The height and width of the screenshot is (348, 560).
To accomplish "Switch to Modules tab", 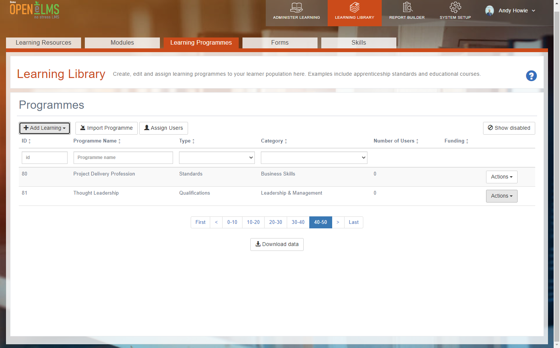I will pos(122,43).
